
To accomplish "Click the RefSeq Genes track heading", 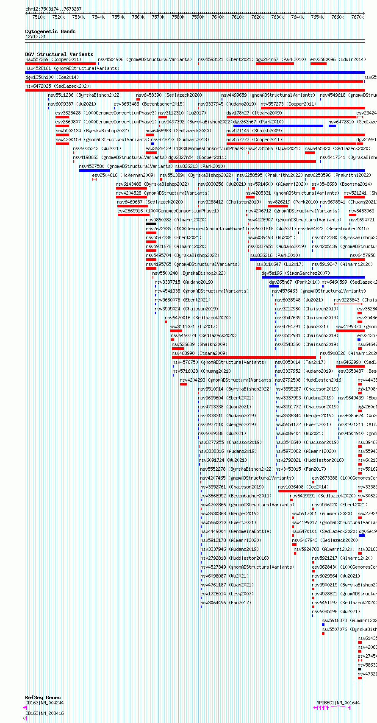I will [43, 698].
